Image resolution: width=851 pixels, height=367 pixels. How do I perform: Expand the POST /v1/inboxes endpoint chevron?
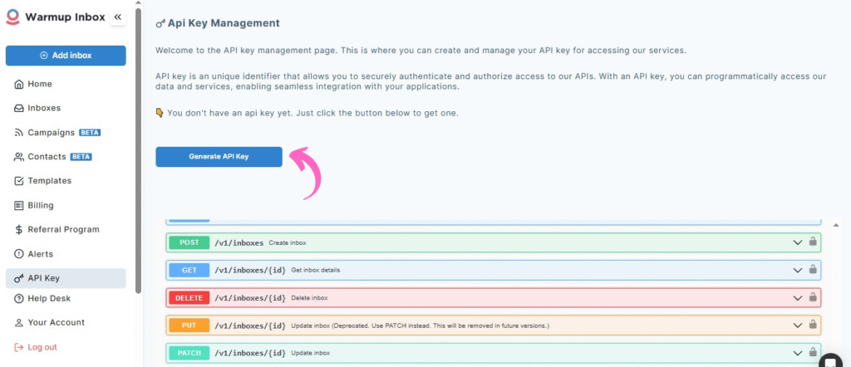pyautogui.click(x=797, y=242)
